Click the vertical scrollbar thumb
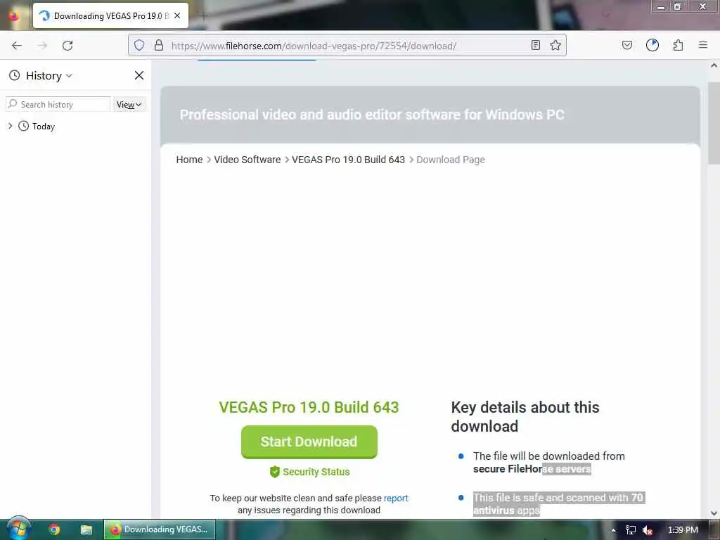Viewport: 720px width, 540px height. [714, 123]
